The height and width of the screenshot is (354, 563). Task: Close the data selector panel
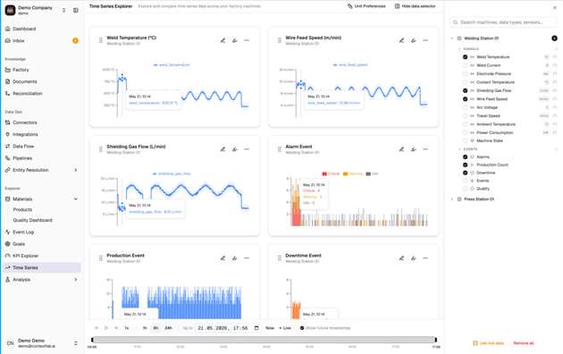coord(555,7)
